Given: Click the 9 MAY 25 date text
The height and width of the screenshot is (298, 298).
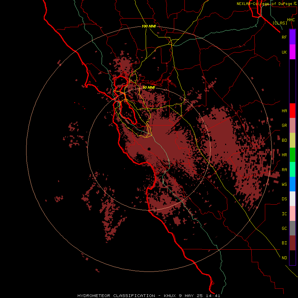Looking at the screenshot, I should [x=191, y=296].
